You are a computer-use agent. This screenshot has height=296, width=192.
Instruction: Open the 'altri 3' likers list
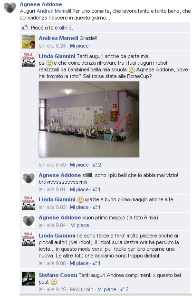tap(65, 28)
